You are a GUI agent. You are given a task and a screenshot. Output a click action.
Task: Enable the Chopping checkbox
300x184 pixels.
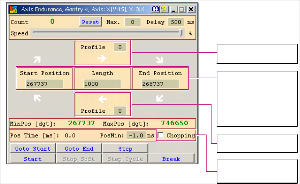pyautogui.click(x=161, y=135)
